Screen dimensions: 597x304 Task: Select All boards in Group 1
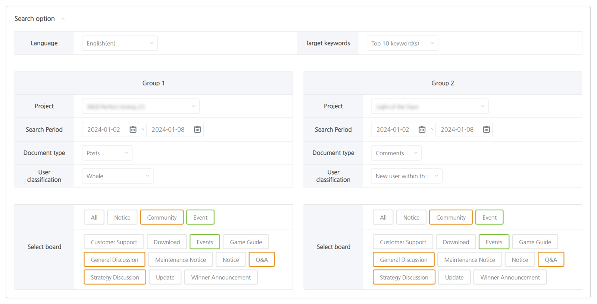pos(94,217)
